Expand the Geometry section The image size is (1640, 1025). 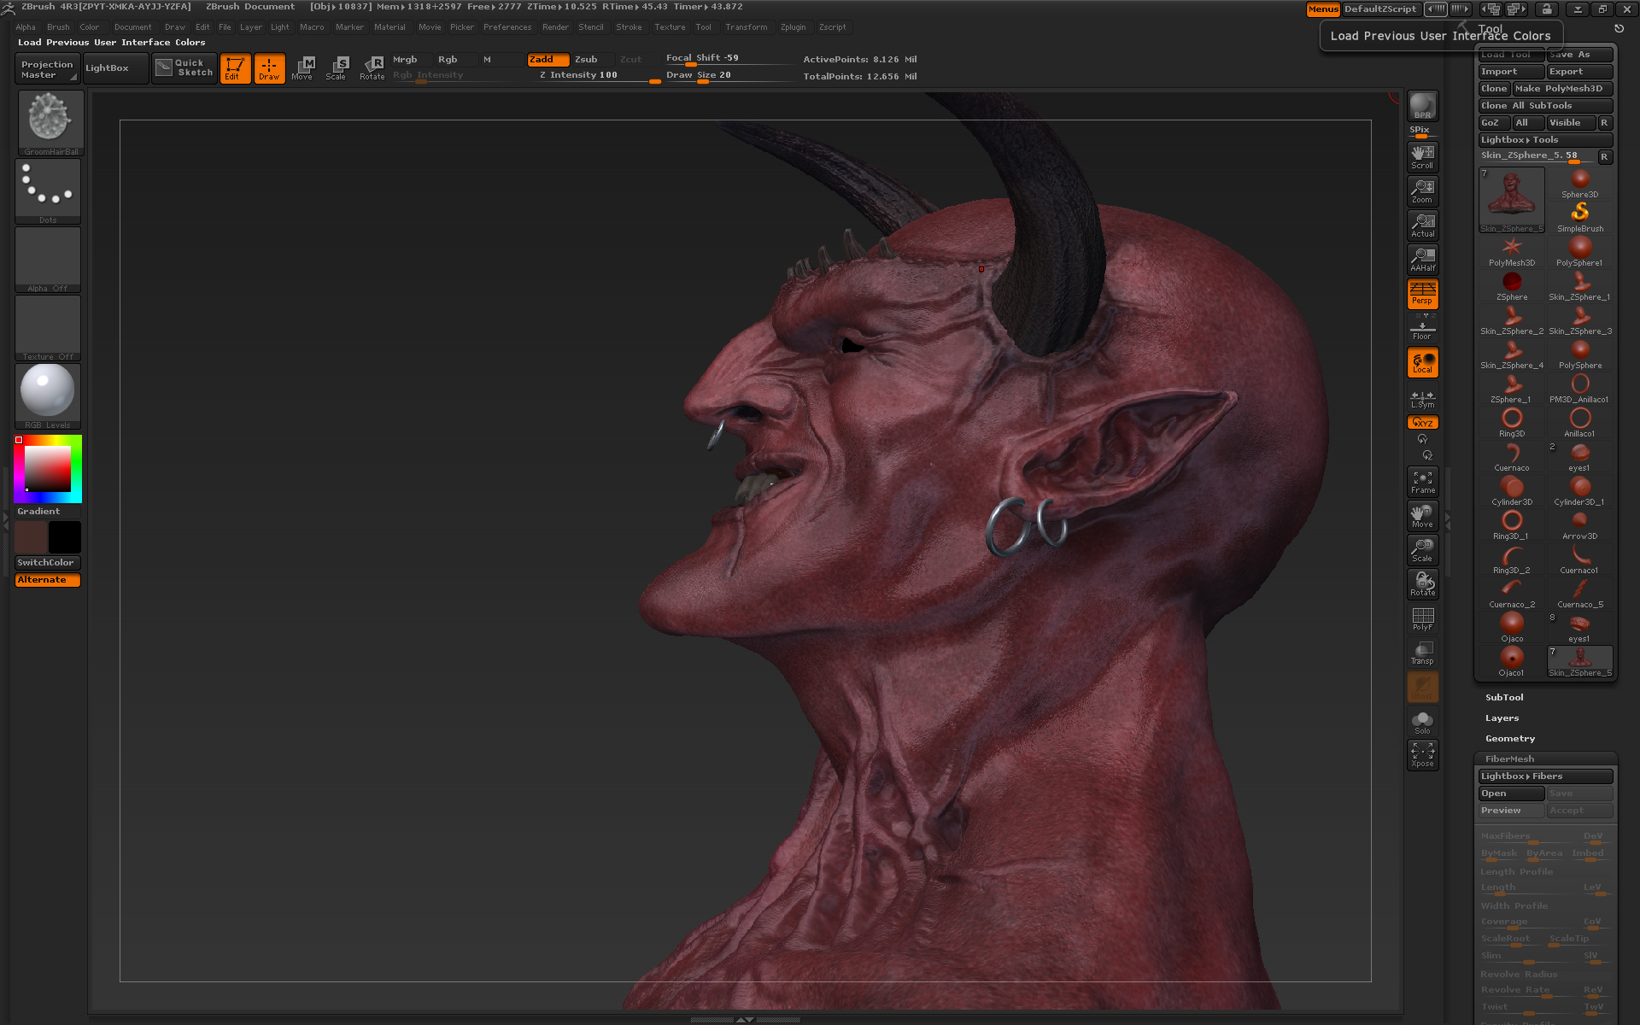pyautogui.click(x=1509, y=738)
